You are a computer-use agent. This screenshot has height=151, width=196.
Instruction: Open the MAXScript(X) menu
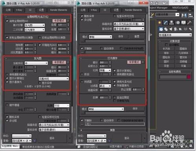click(180, 7)
